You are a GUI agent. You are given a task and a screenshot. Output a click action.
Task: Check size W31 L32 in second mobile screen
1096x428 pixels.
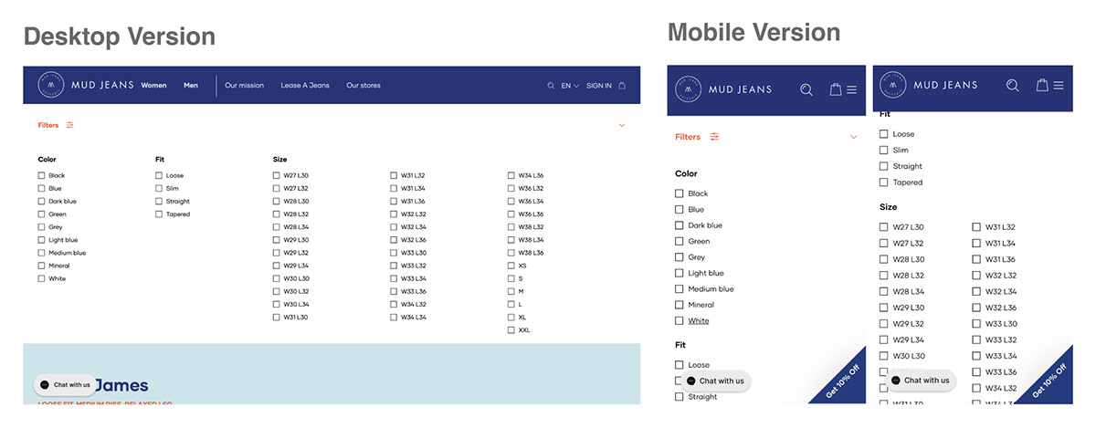976,227
